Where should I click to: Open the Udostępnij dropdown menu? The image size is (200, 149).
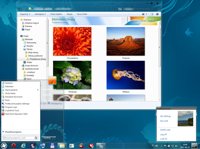tap(40, 14)
